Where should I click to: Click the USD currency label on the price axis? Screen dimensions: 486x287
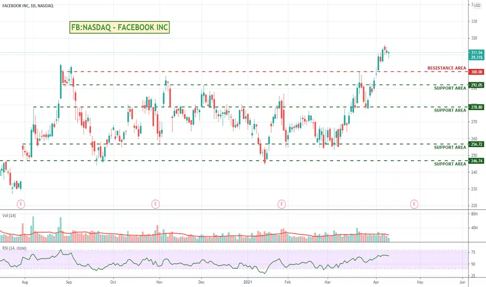(477, 5)
